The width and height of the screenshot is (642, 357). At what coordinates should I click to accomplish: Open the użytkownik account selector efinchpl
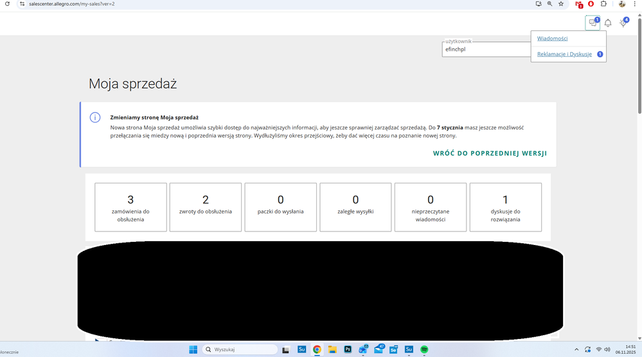point(486,49)
